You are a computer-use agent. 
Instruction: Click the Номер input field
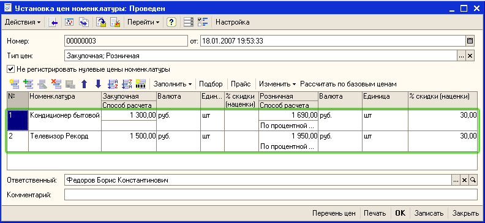[x=126, y=41]
